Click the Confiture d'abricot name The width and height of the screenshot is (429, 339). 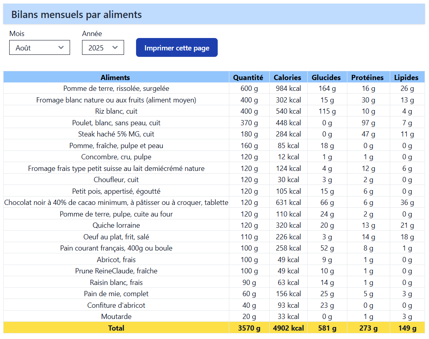(x=116, y=305)
